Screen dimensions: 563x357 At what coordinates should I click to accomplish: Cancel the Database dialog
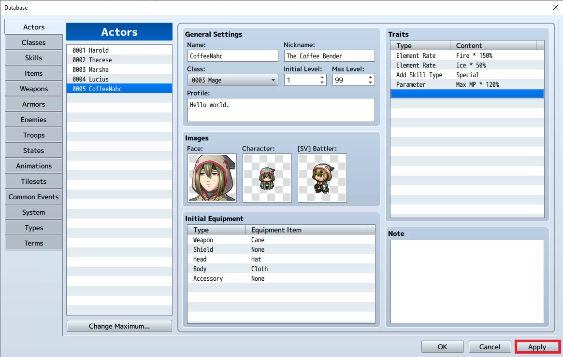(x=490, y=346)
